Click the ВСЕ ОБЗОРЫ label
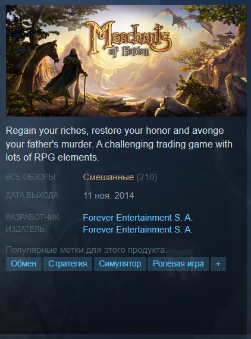Viewport: 251px width, 339px height. coord(32,177)
